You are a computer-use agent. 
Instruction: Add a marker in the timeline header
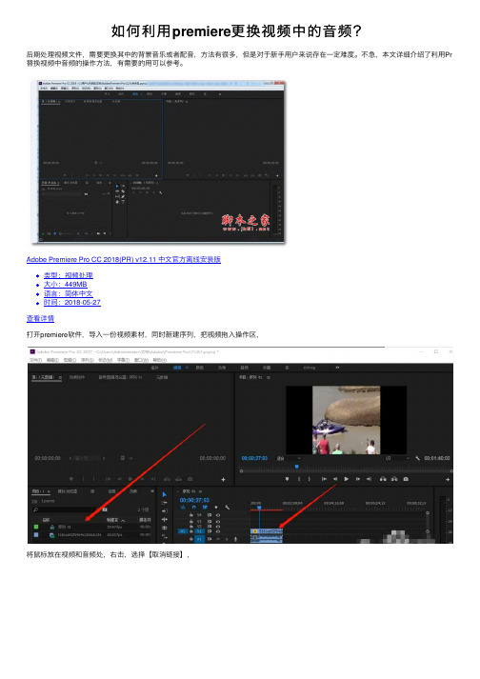tap(216, 507)
